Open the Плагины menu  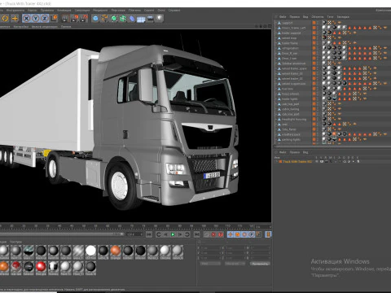pos(134,10)
